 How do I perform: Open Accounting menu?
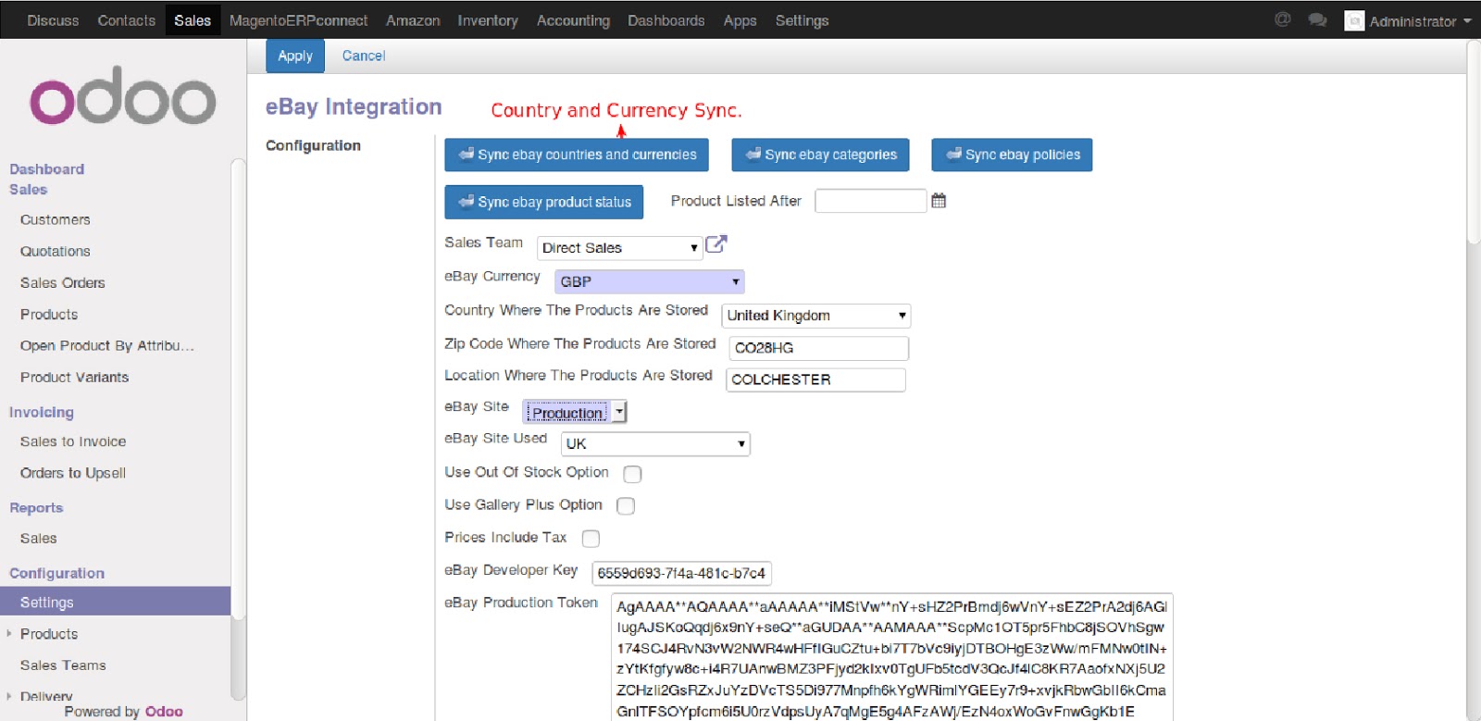573,20
